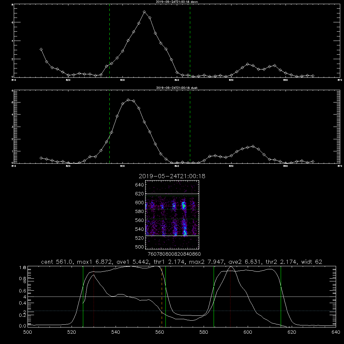Click the 830 x-axis label of the dawn plot

[122, 80]
